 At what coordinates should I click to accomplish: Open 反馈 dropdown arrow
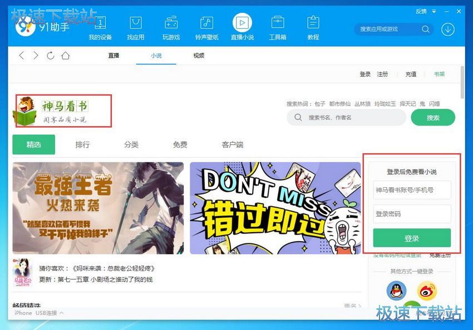coord(434,12)
